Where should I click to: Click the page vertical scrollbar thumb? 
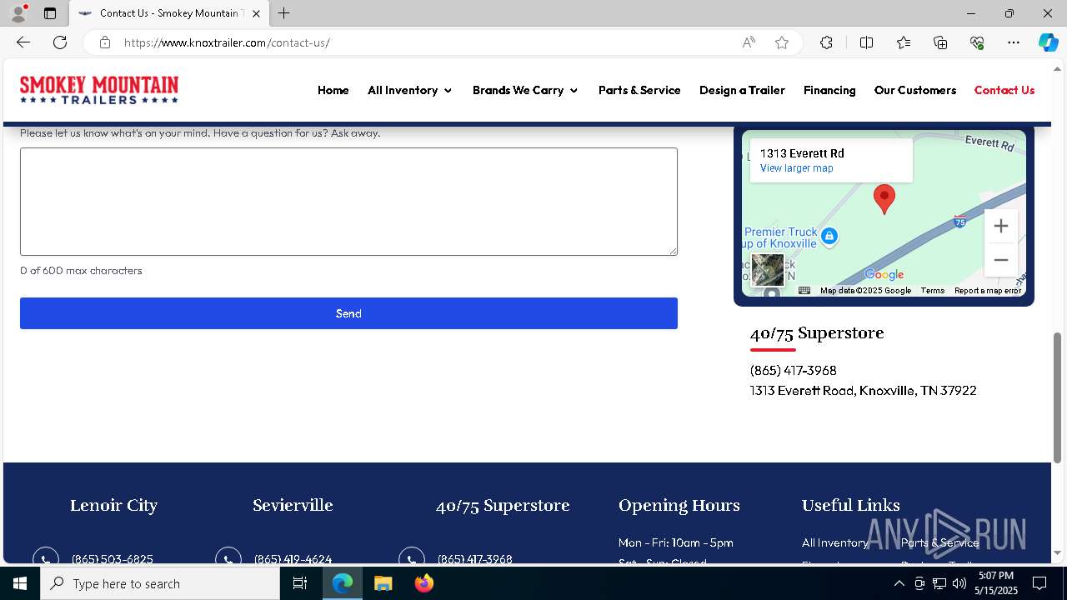pyautogui.click(x=1057, y=397)
